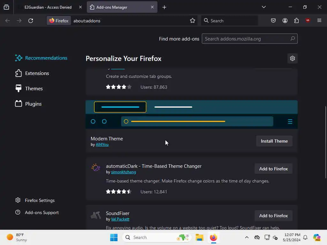Close the Add-ons Manager tab

point(152,7)
